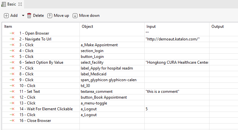Select the Wait For Element Clickable step
The image size is (238, 130).
click(x=46, y=109)
